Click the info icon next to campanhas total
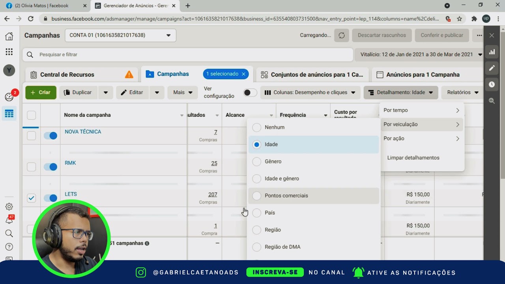 pos(147,243)
